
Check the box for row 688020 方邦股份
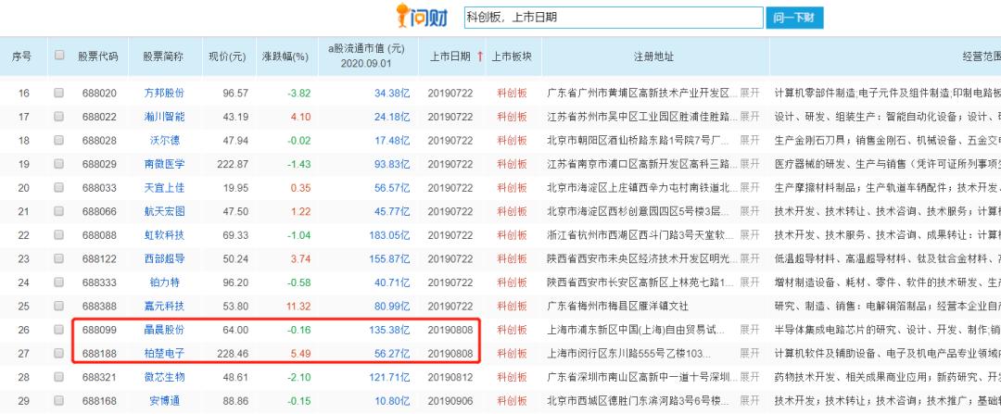tap(58, 93)
